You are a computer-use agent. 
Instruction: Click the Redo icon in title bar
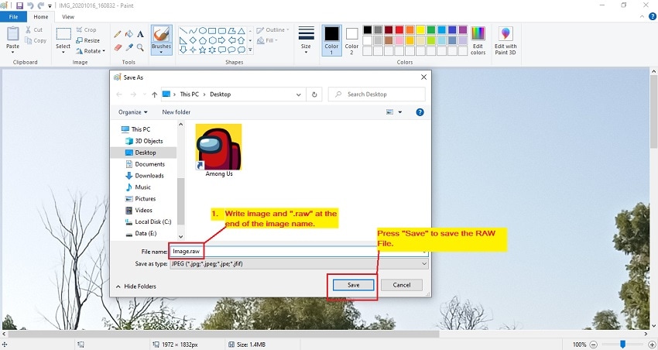41,6
